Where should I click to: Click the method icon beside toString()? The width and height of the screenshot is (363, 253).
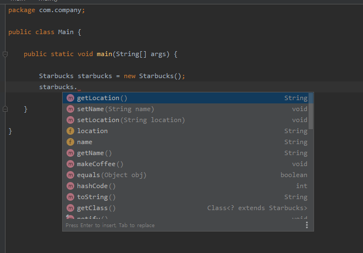click(70, 197)
